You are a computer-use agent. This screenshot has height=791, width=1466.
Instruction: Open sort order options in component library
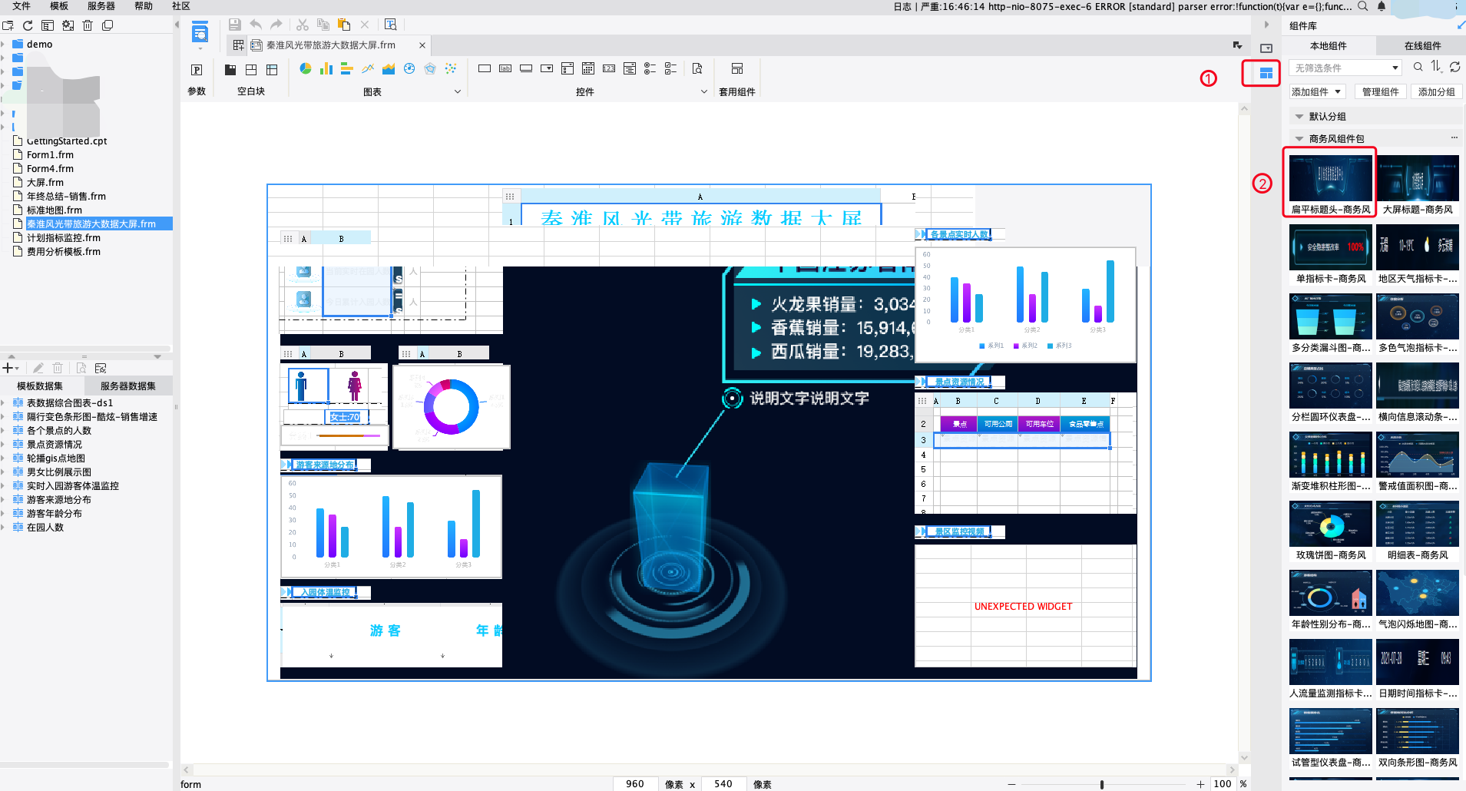coord(1437,68)
